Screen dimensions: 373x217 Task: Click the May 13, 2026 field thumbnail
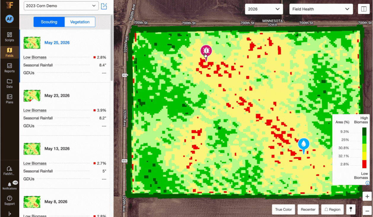pos(32,149)
